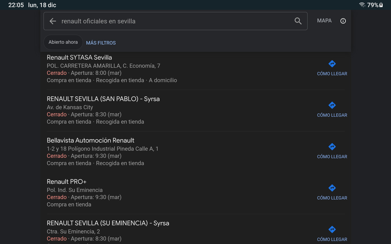
Task: Tap Renault PRO+ Cerrado status
Action: (57, 197)
